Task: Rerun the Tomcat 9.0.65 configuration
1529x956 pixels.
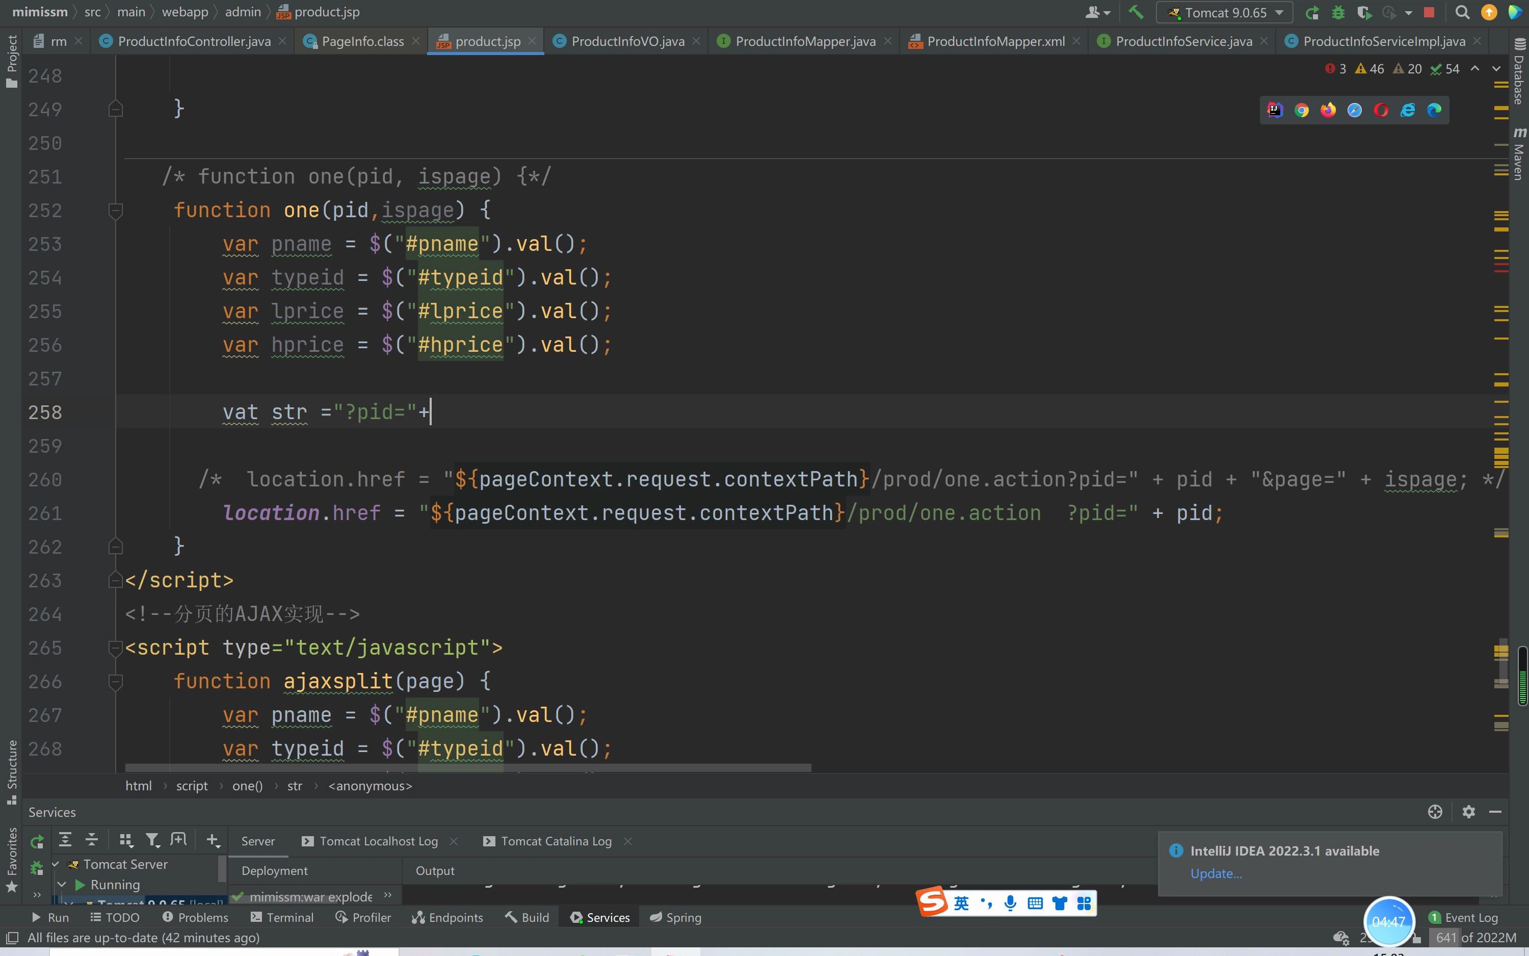Action: (1312, 13)
